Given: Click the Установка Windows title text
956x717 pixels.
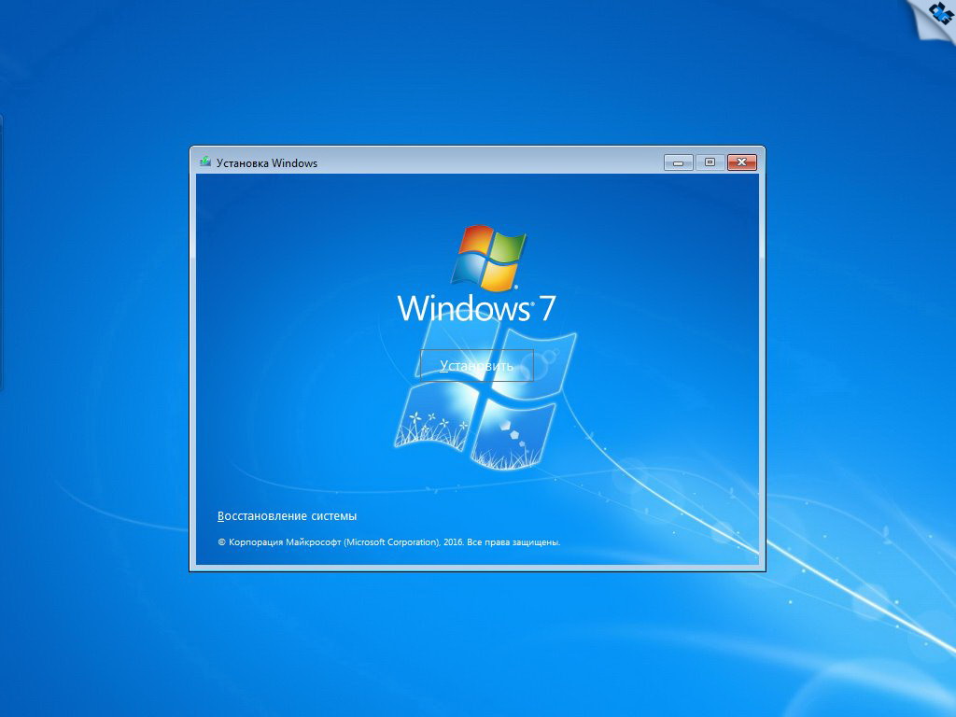Looking at the screenshot, I should pos(267,162).
